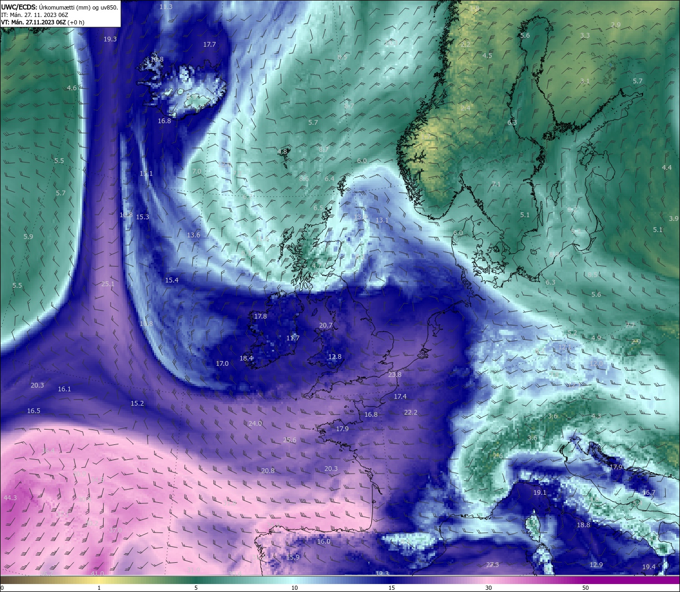This screenshot has width=680, height=592.
Task: Click the 18.8 value label
Action: coord(583,525)
